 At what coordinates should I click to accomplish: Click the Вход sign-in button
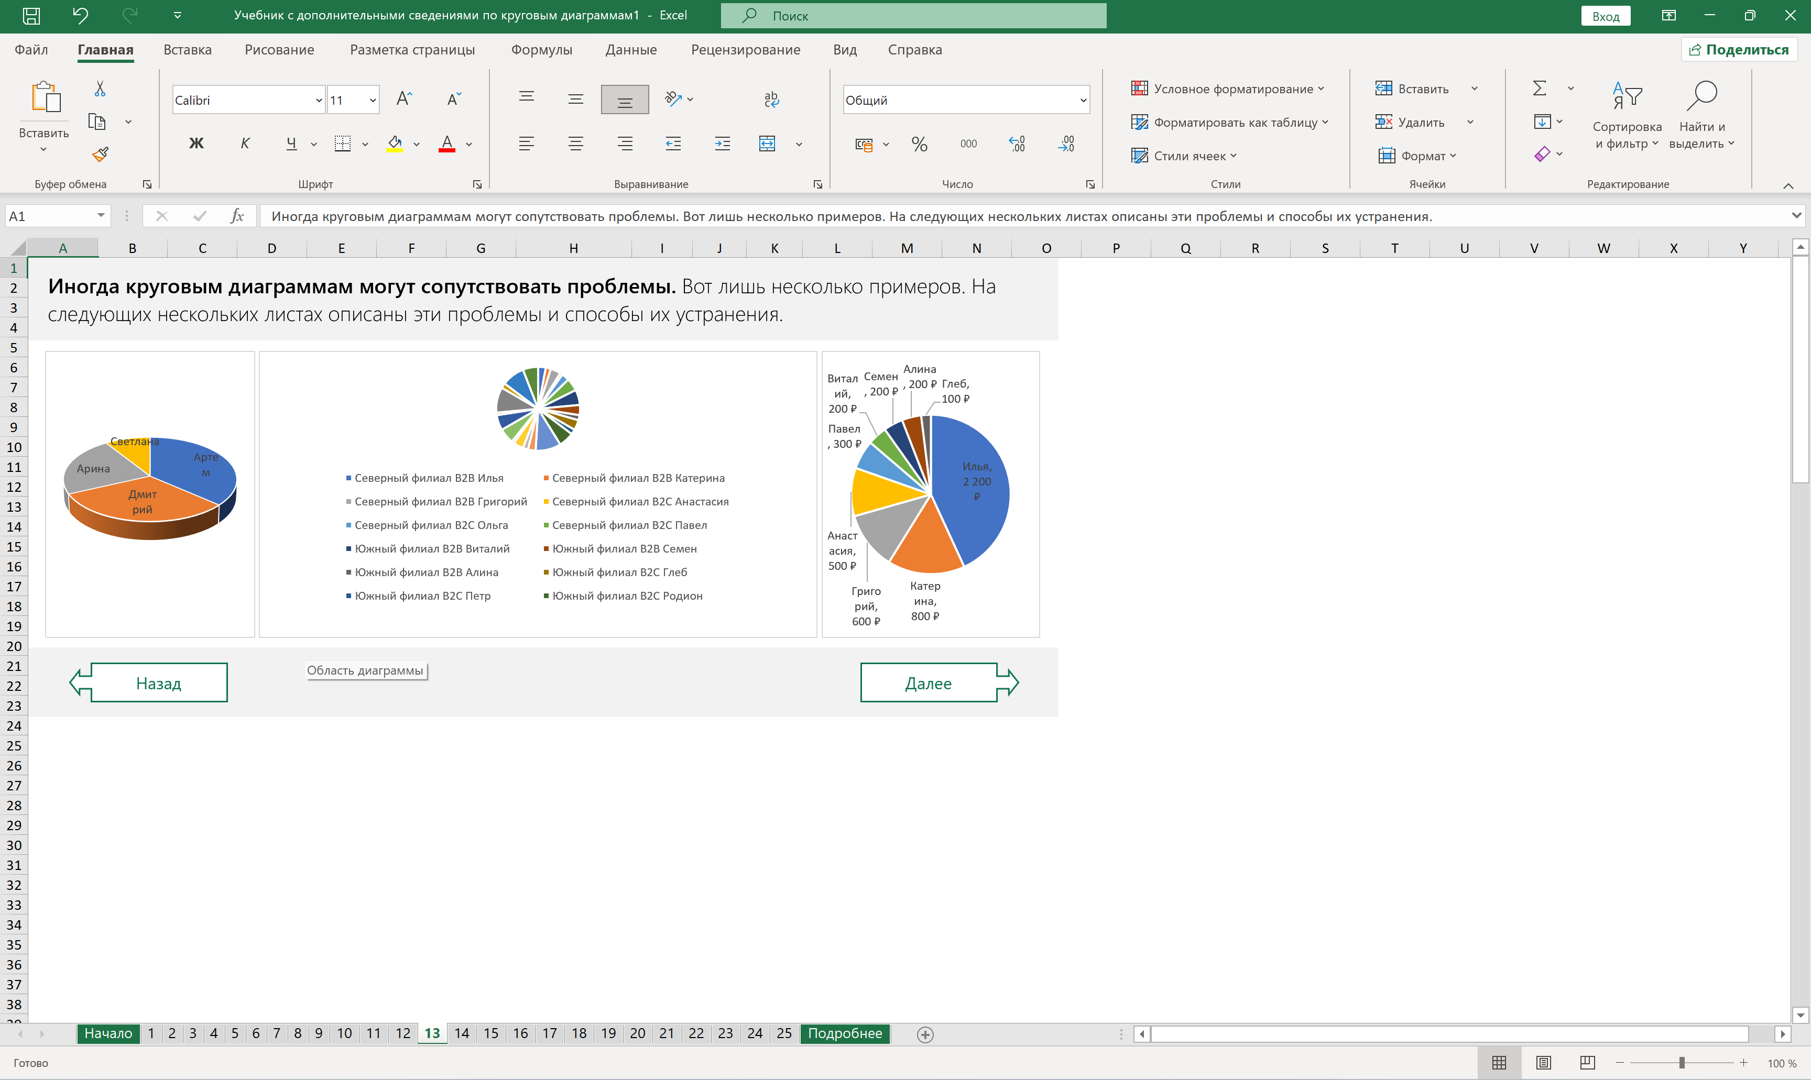coord(1605,16)
